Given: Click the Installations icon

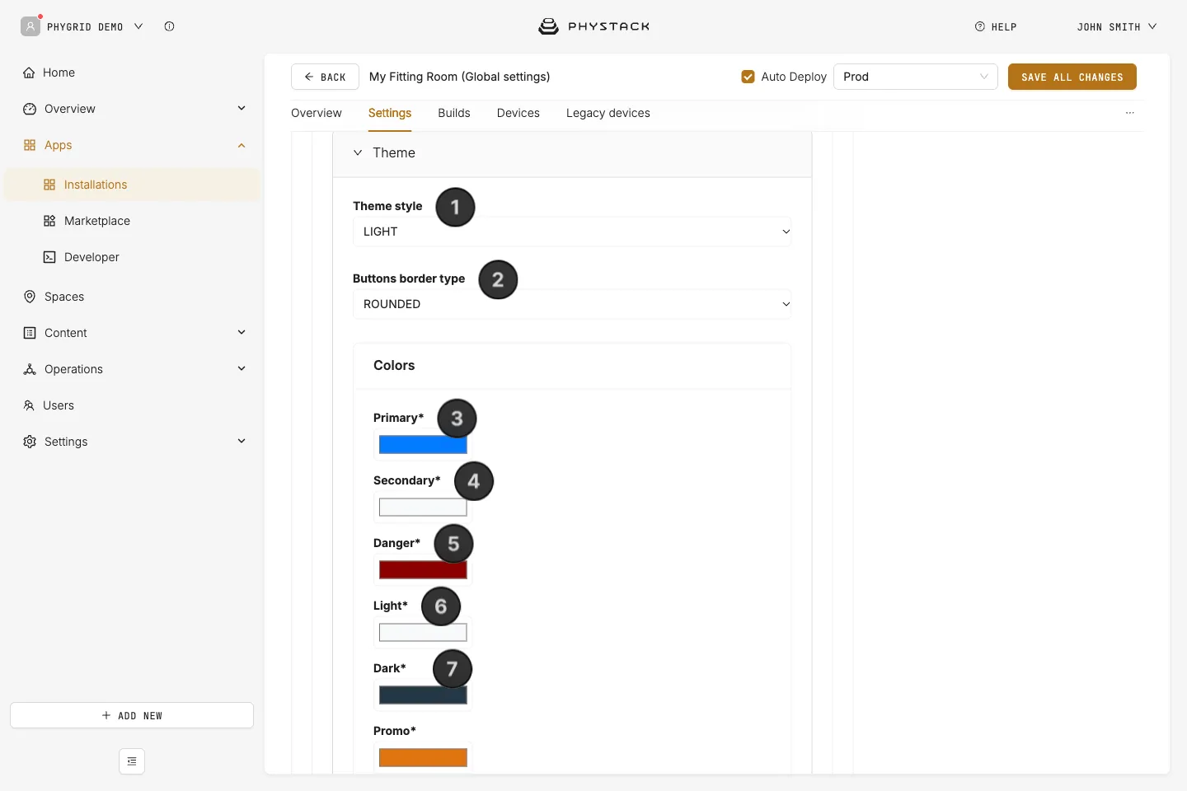Looking at the screenshot, I should click(x=49, y=185).
